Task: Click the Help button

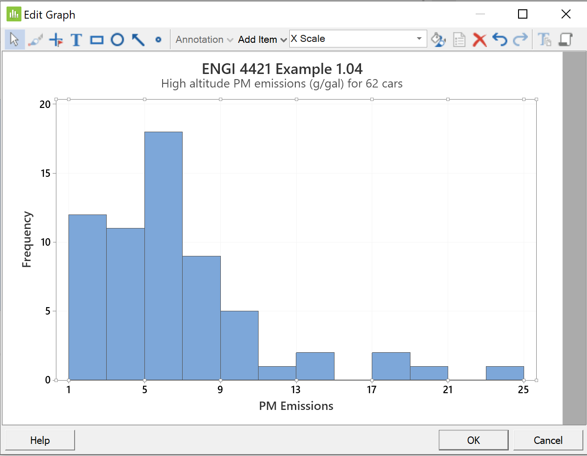Action: pos(40,440)
